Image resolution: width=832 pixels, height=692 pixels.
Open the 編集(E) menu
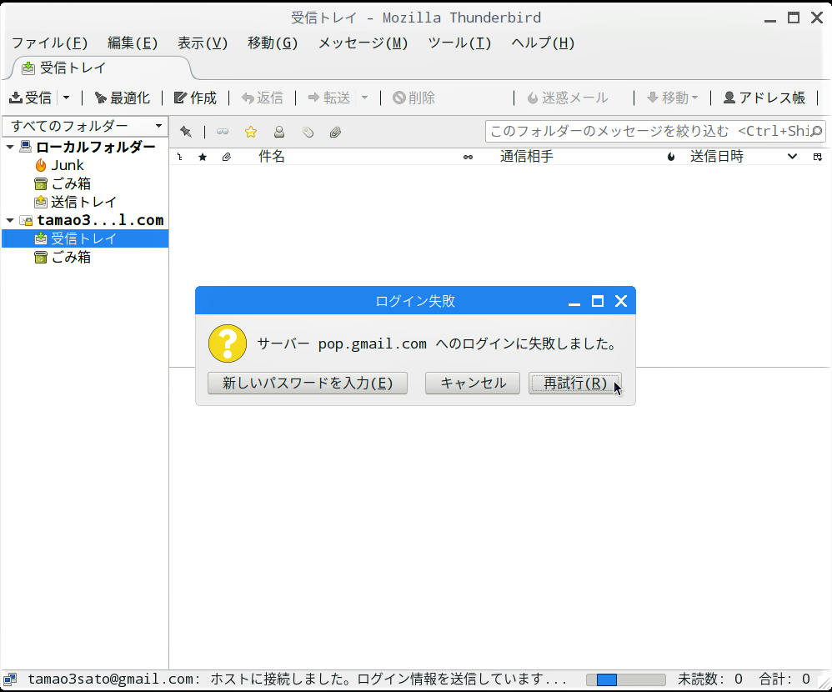pyautogui.click(x=133, y=43)
